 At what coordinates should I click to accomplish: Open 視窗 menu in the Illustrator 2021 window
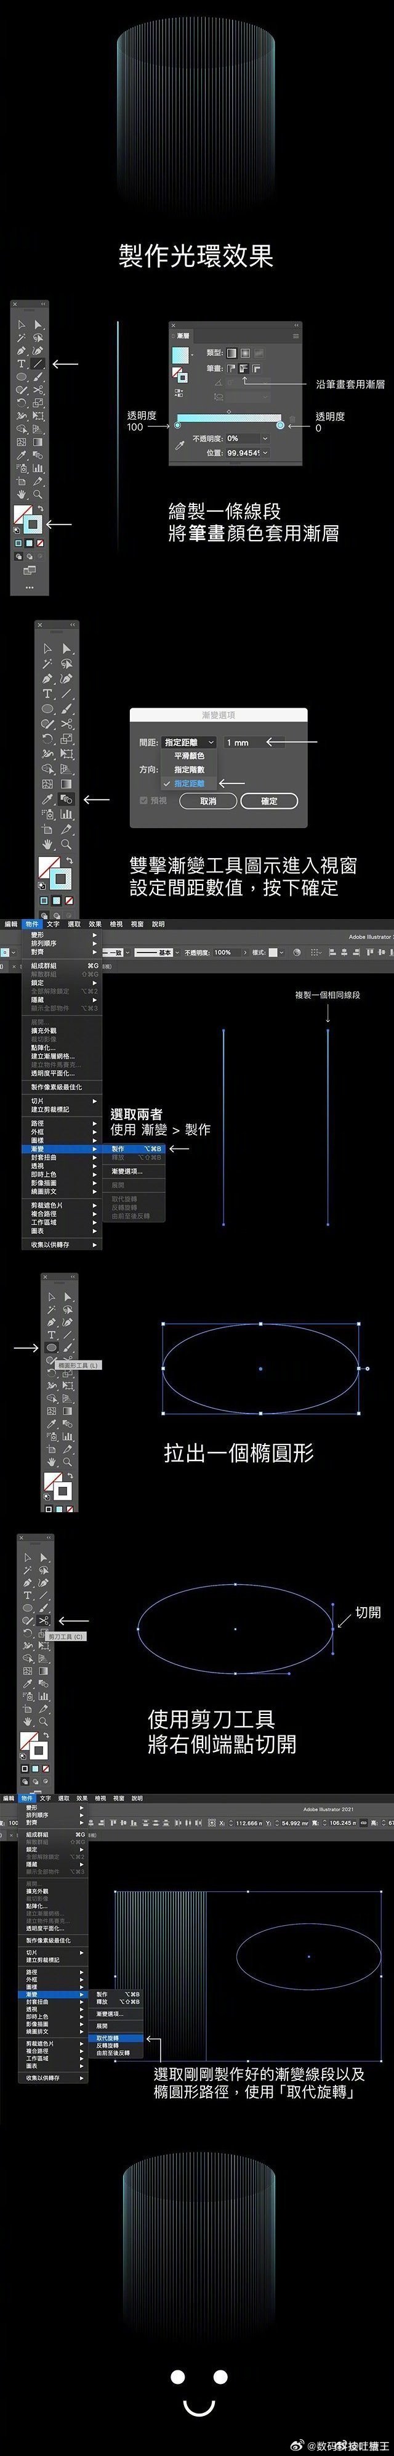click(119, 1798)
